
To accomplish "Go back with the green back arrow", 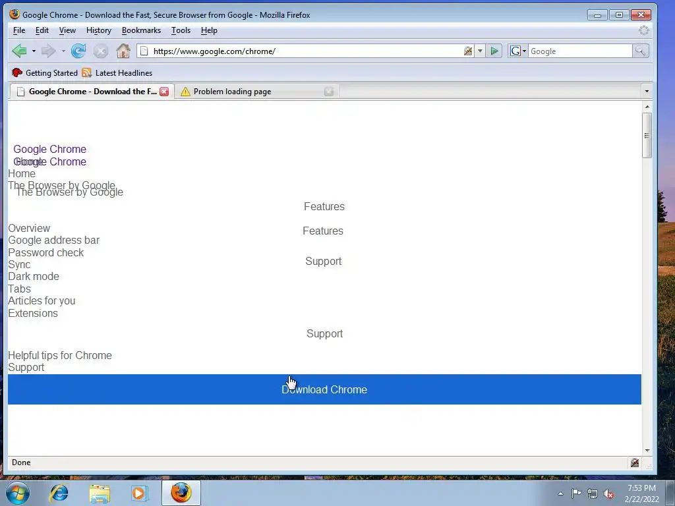I will pyautogui.click(x=19, y=51).
